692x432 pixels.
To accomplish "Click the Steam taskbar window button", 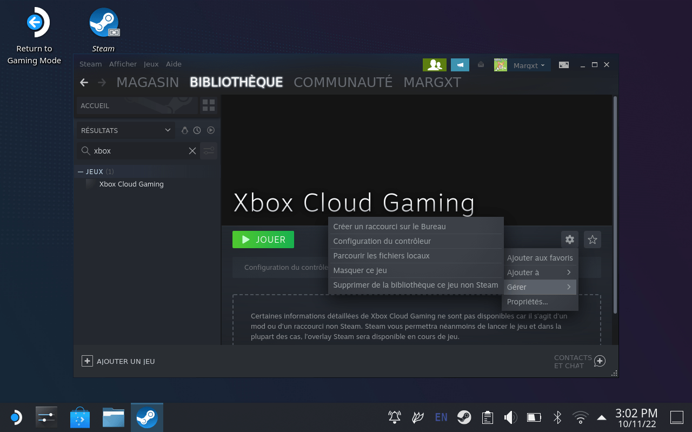I will [147, 417].
